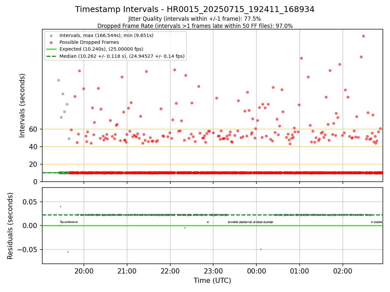Viewport: 390px width, 292px height.
Task: Click the residual outlier point near −0.05 after 00:00
Action: (261, 249)
